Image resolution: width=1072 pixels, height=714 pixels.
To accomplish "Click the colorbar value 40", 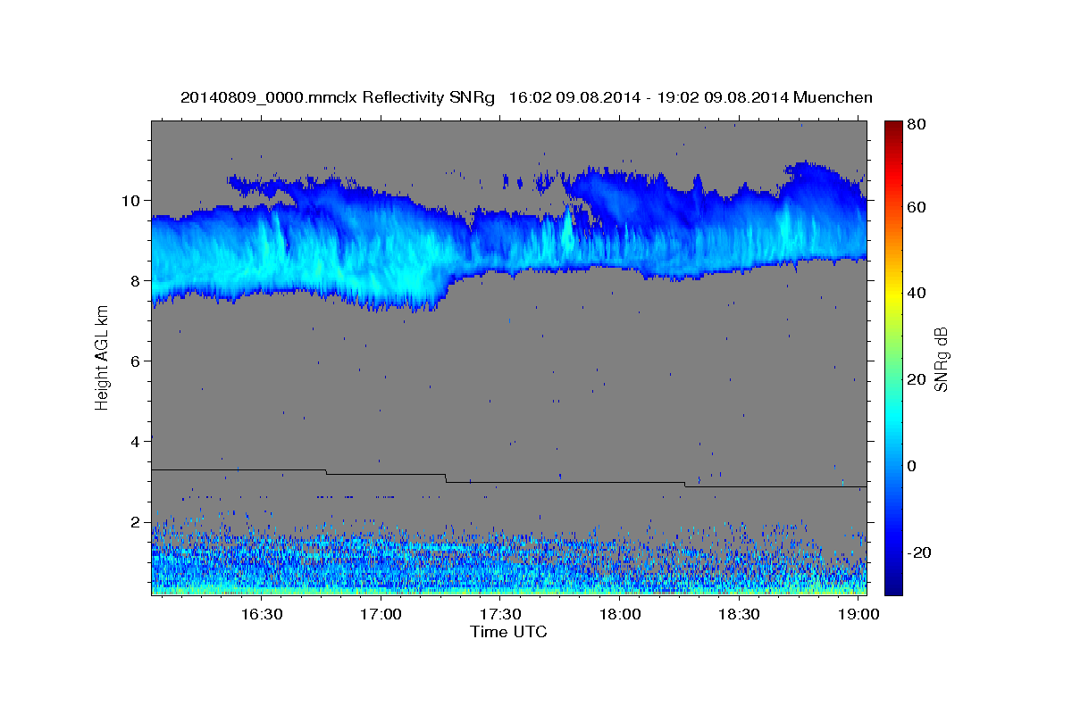I will [916, 293].
